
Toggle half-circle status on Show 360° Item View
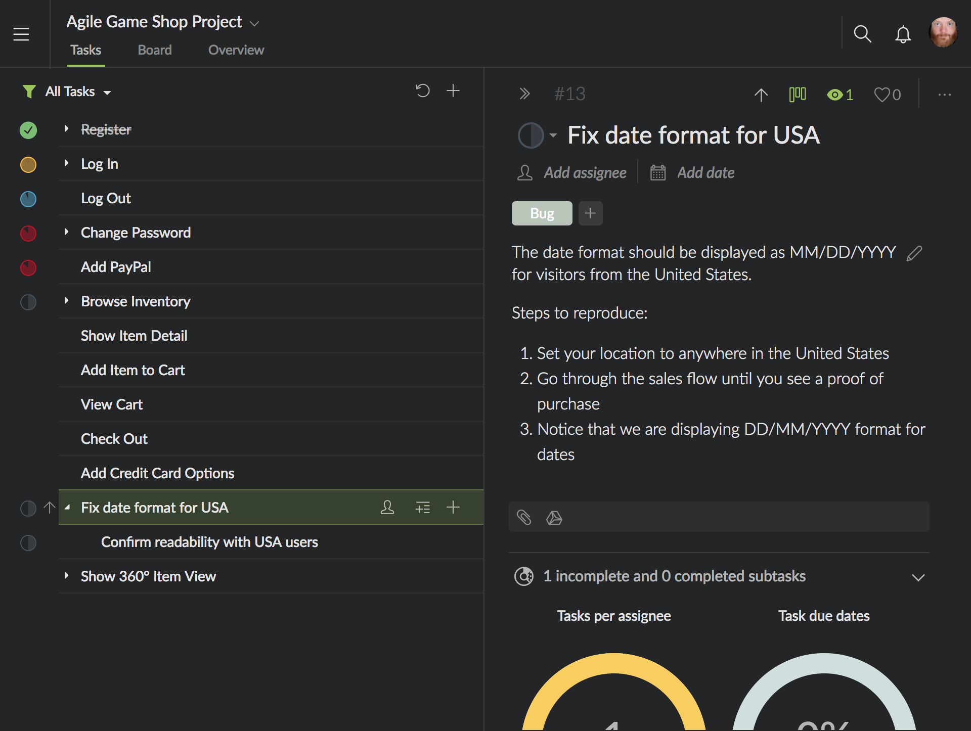pyautogui.click(x=28, y=575)
